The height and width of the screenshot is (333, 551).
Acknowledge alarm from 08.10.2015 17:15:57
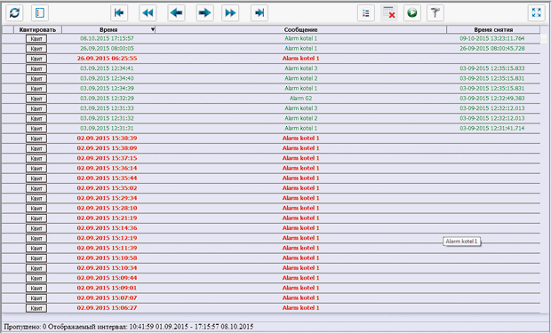36,39
